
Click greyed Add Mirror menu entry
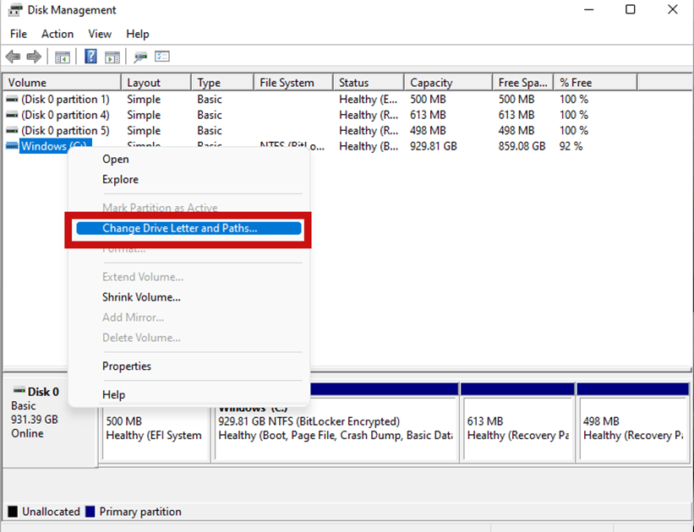[133, 318]
